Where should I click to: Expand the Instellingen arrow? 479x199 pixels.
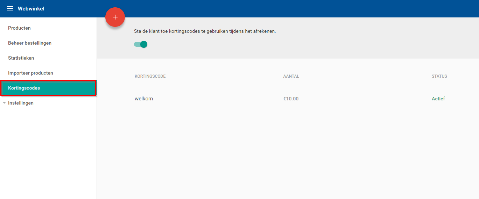click(x=4, y=103)
